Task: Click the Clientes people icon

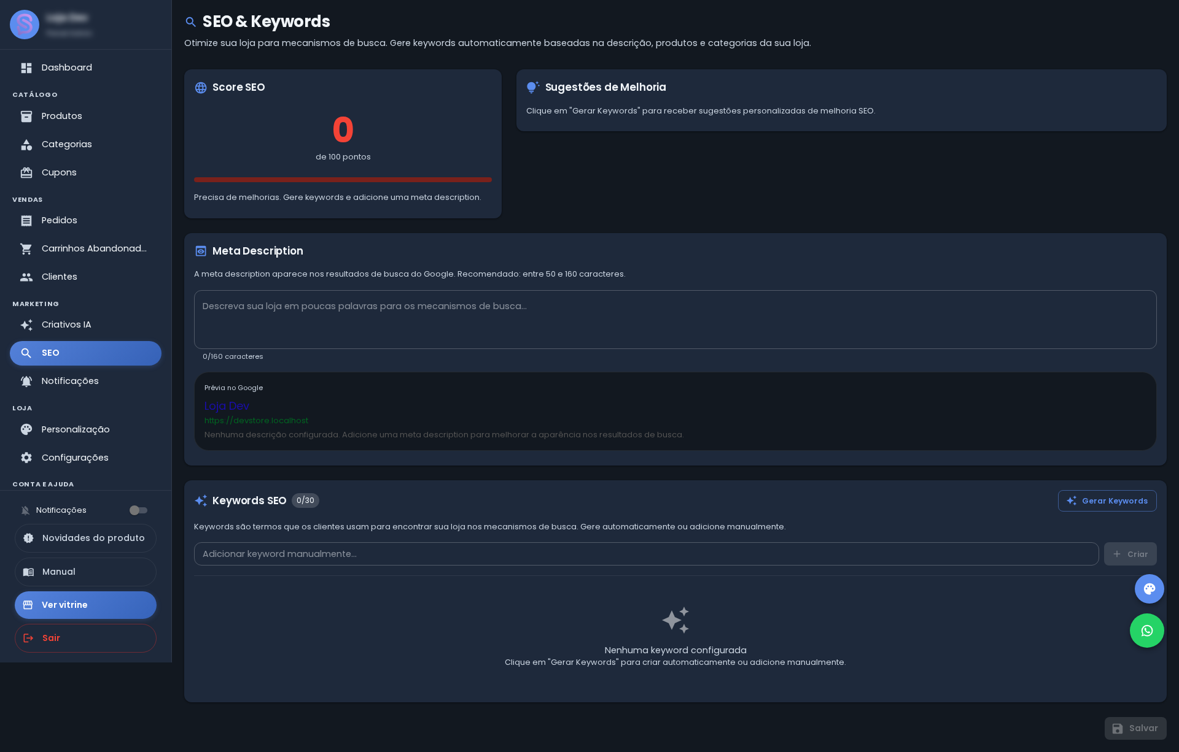Action: (x=26, y=277)
